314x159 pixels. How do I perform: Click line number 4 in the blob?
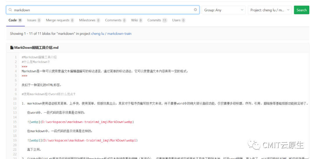click(x=16, y=71)
